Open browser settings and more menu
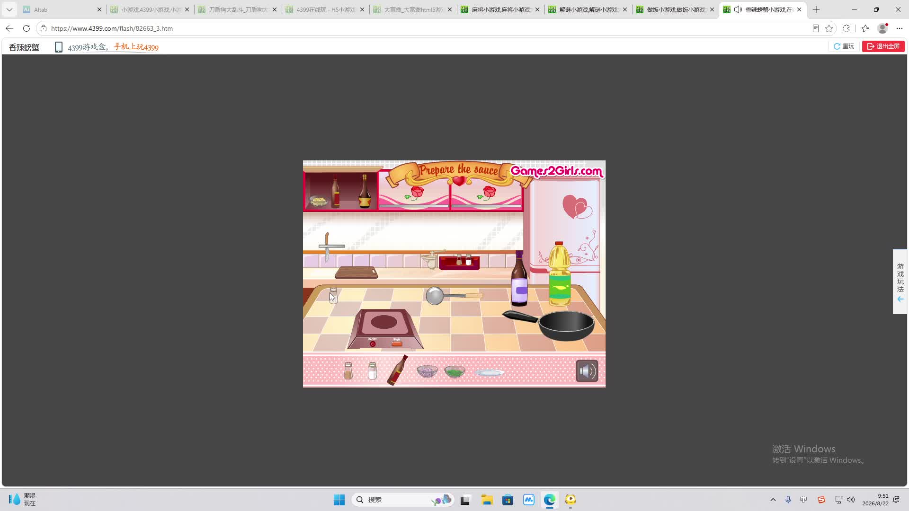Screen dimensions: 909x511 coord(900,28)
